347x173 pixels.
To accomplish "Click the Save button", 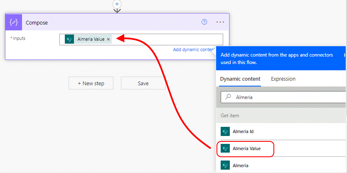I will 143,83.
